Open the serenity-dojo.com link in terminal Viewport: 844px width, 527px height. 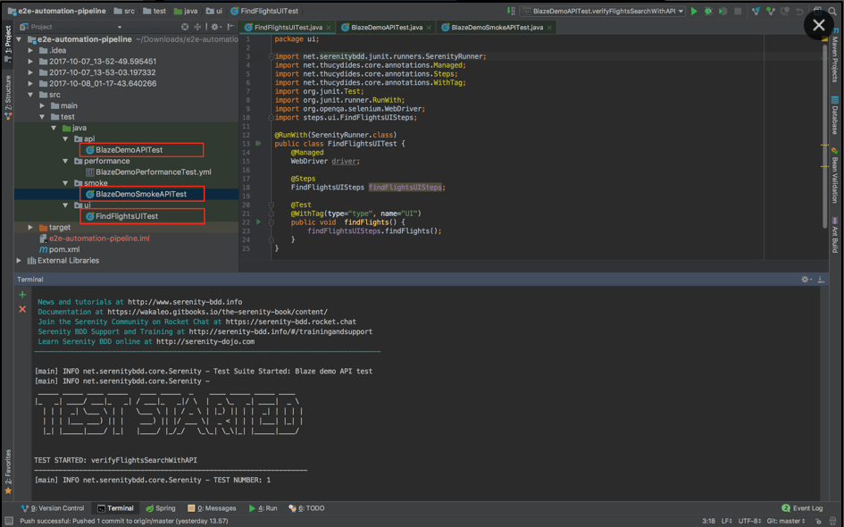pyautogui.click(x=205, y=341)
